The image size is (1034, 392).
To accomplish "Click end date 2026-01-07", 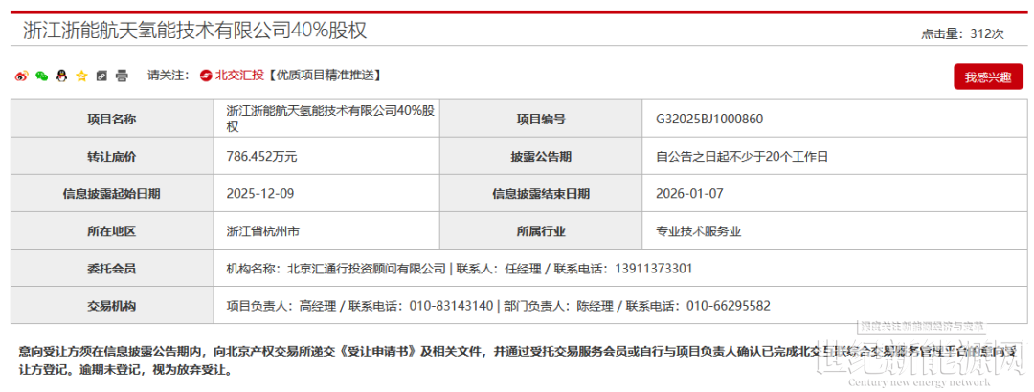I will (x=689, y=193).
